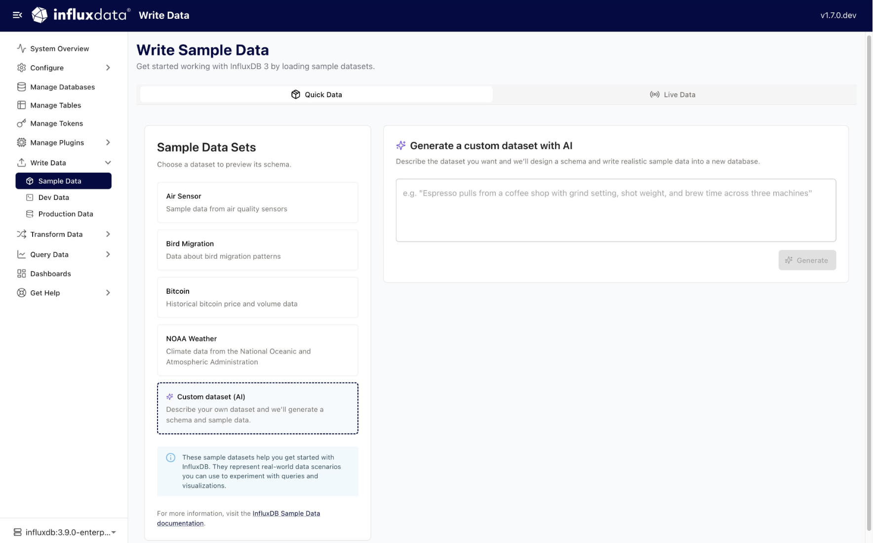The width and height of the screenshot is (875, 543).
Task: Switch data mode to Live Data
Action: 673,94
